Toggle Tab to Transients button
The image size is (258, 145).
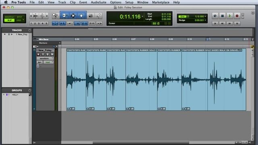pos(62,23)
